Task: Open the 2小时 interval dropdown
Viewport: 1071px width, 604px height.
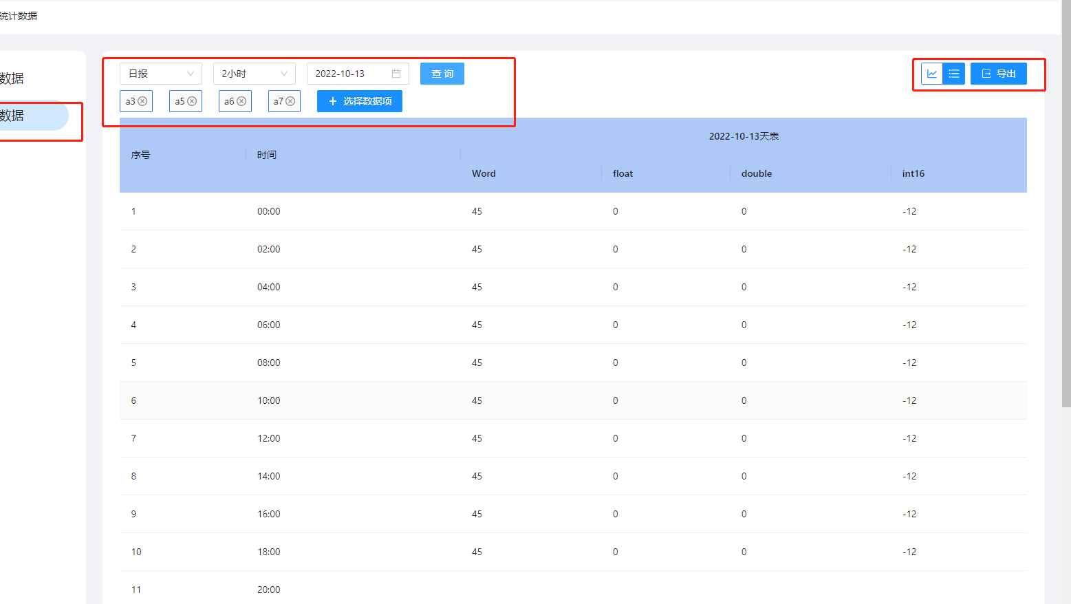Action: click(x=255, y=74)
